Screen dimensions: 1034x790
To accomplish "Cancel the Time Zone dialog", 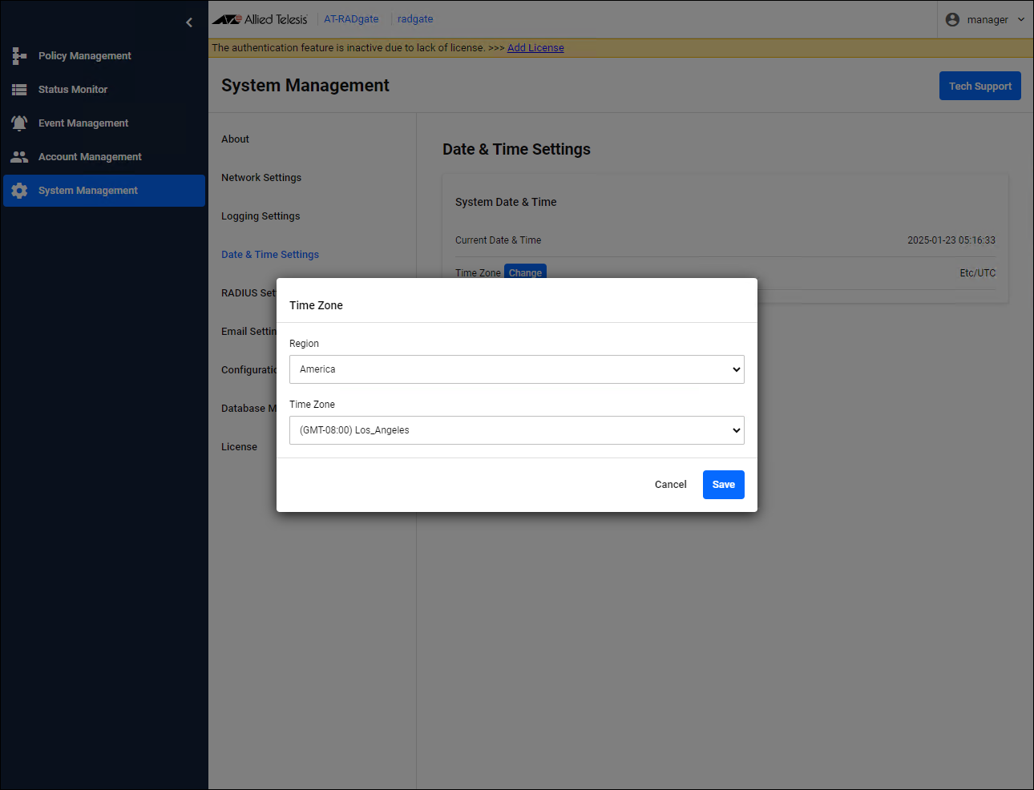I will 670,485.
